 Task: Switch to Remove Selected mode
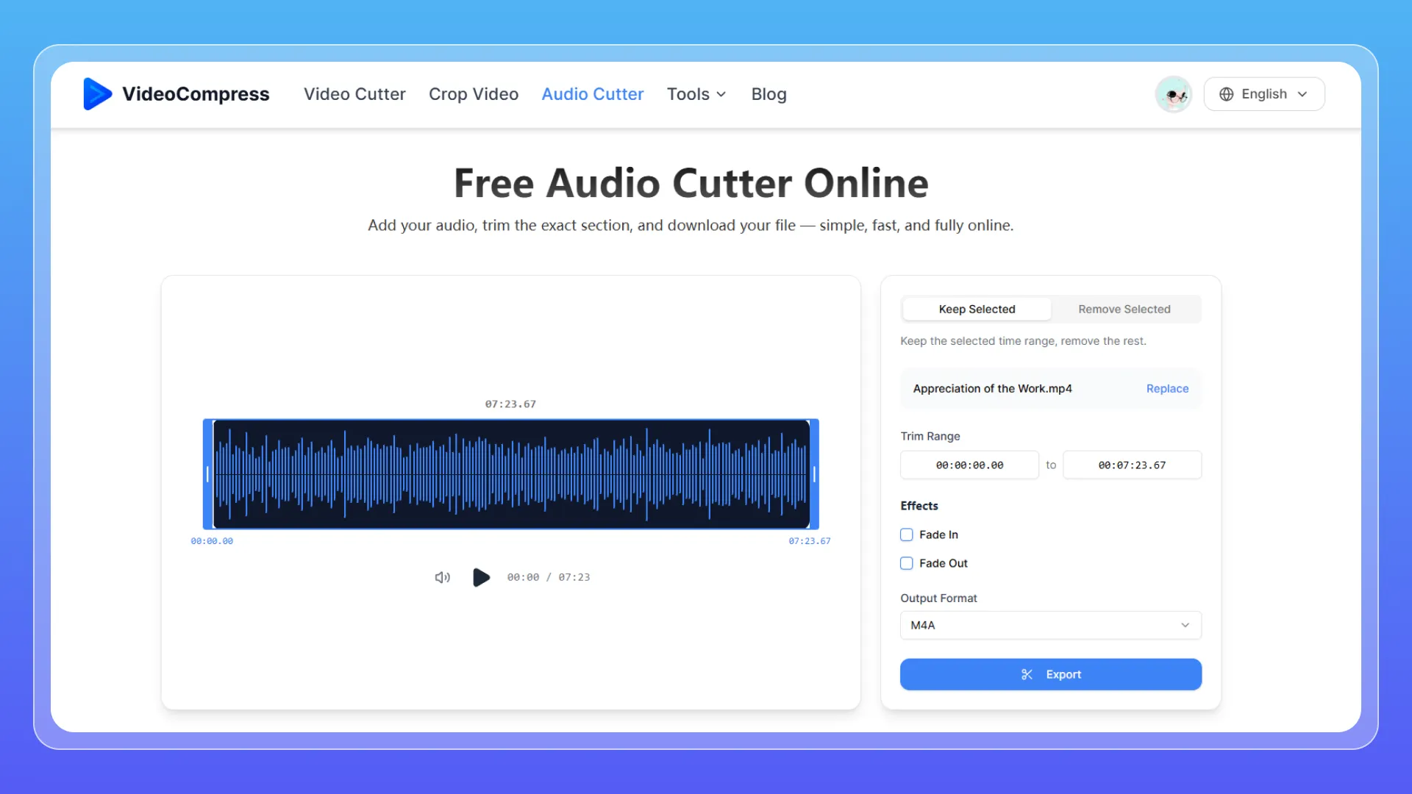coord(1124,309)
